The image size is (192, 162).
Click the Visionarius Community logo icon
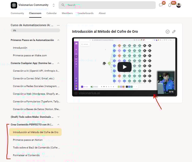(14, 5)
